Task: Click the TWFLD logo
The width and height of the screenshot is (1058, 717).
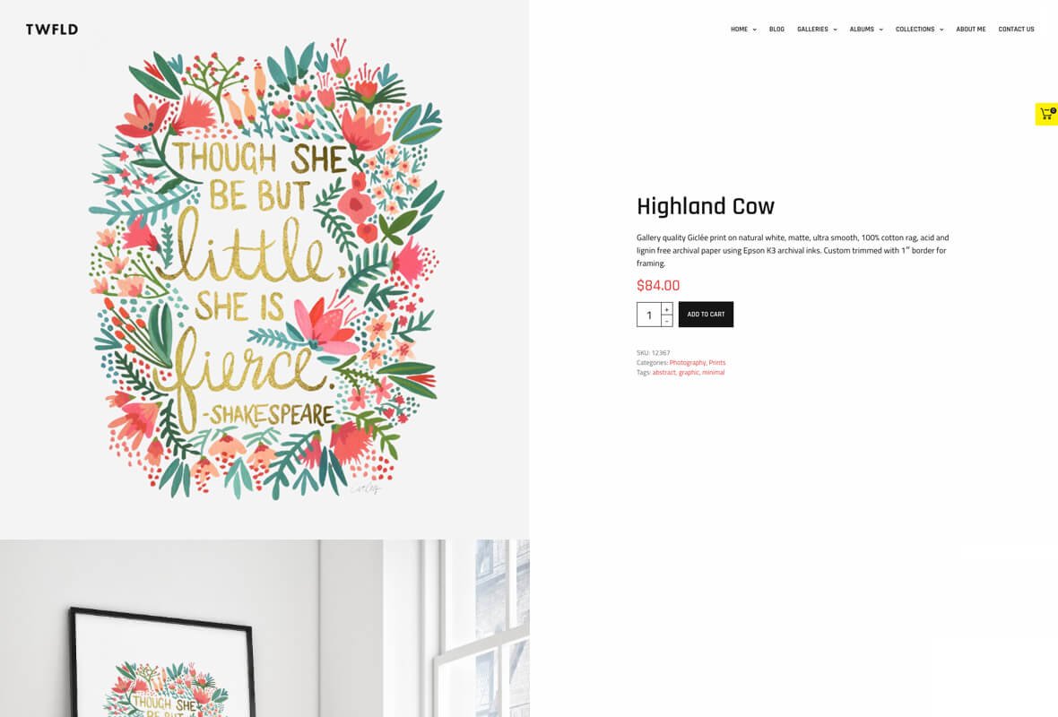Action: [x=52, y=29]
